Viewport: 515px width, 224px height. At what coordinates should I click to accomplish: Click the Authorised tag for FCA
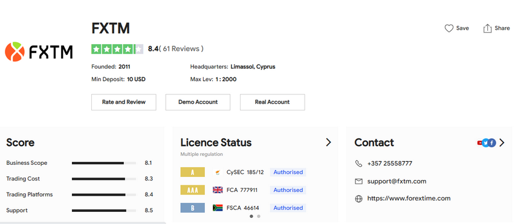coord(288,190)
